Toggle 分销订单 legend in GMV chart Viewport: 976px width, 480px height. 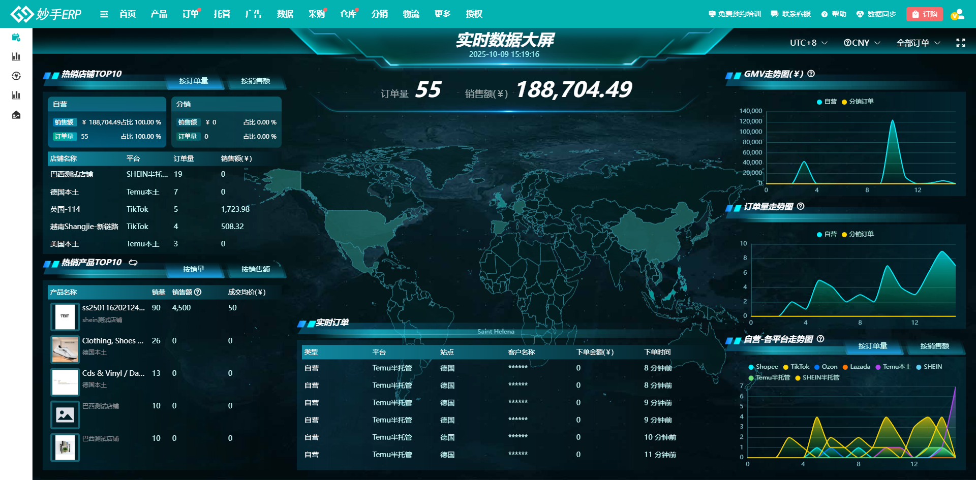click(858, 102)
